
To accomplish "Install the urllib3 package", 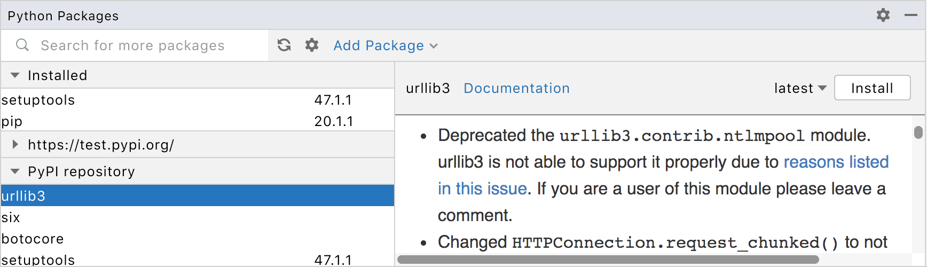I will (x=872, y=88).
